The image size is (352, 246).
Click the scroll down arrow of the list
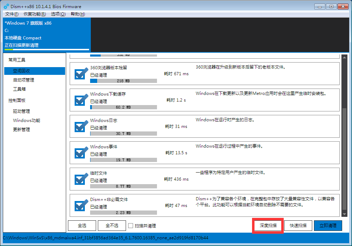pos(344,214)
